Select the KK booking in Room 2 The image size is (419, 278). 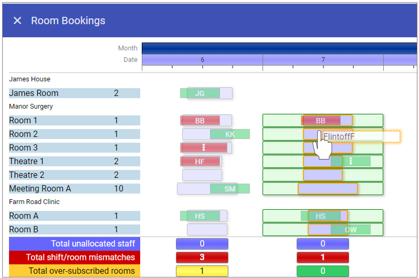pos(230,134)
